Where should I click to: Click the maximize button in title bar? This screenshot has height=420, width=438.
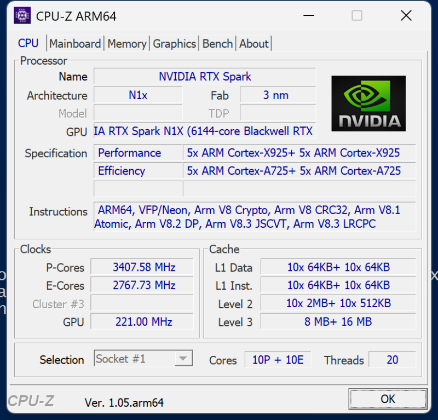click(x=357, y=16)
